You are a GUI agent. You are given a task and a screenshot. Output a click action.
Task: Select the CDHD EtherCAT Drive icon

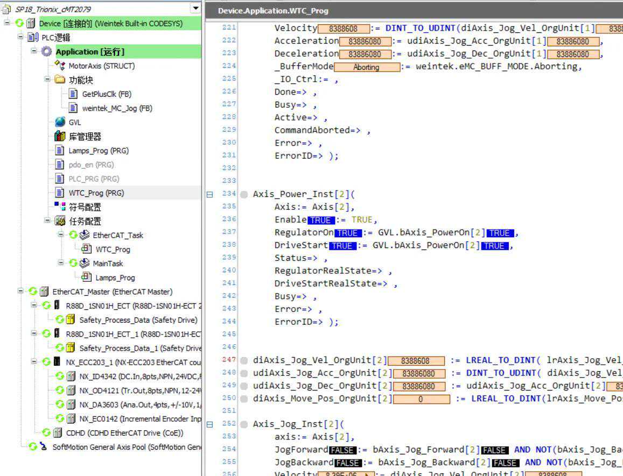pos(57,432)
